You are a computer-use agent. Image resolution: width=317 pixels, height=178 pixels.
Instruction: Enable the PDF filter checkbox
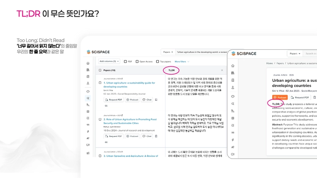click(126, 62)
